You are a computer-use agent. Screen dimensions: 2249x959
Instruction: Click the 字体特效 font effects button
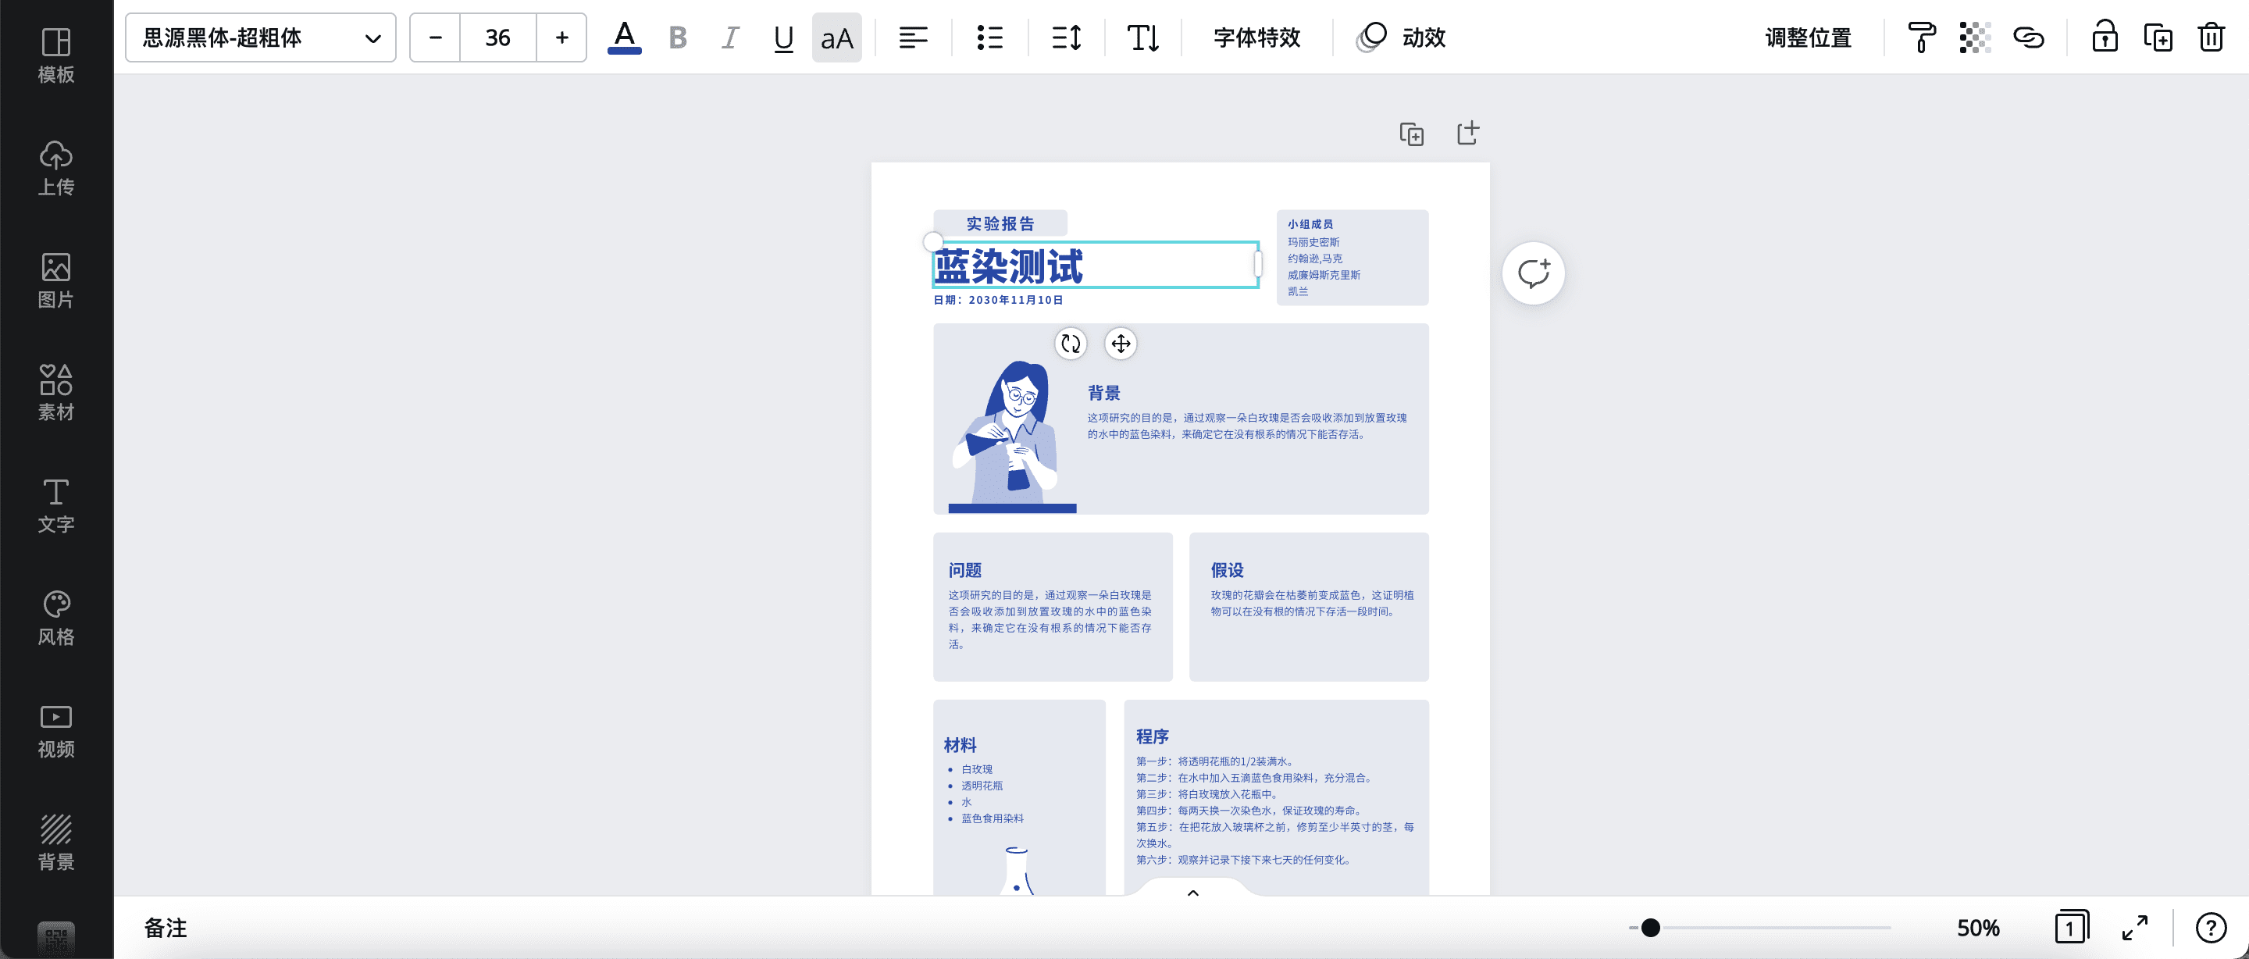[x=1256, y=37]
